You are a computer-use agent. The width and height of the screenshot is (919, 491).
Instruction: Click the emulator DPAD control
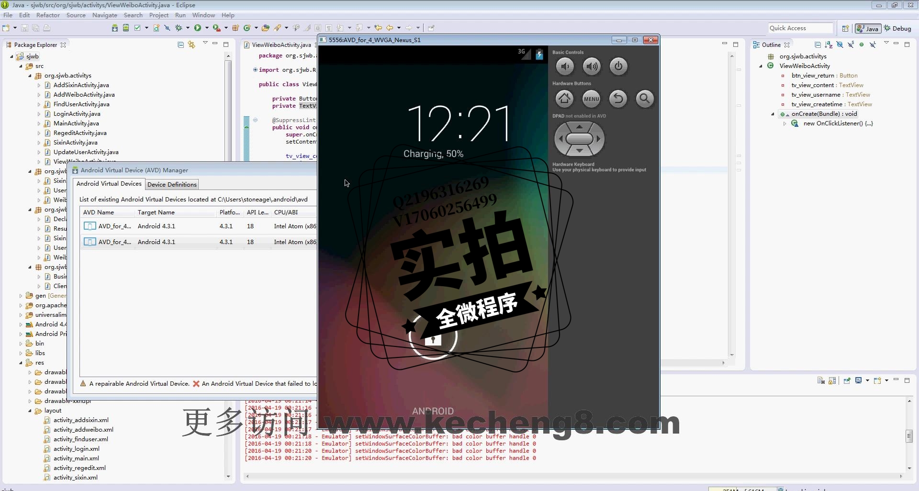[x=579, y=139]
